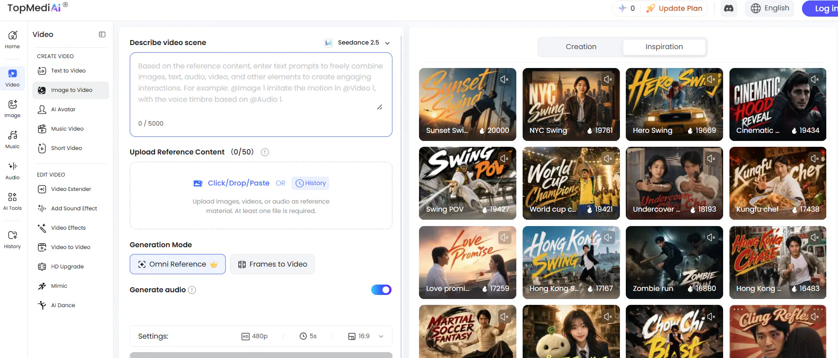Open the History sidebar icon
The image size is (838, 358).
(x=12, y=240)
